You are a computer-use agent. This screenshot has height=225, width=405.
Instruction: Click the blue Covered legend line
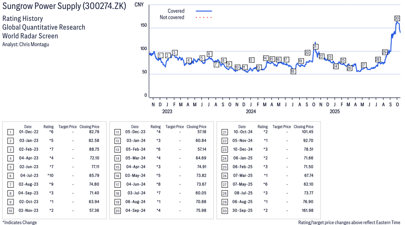(204, 11)
